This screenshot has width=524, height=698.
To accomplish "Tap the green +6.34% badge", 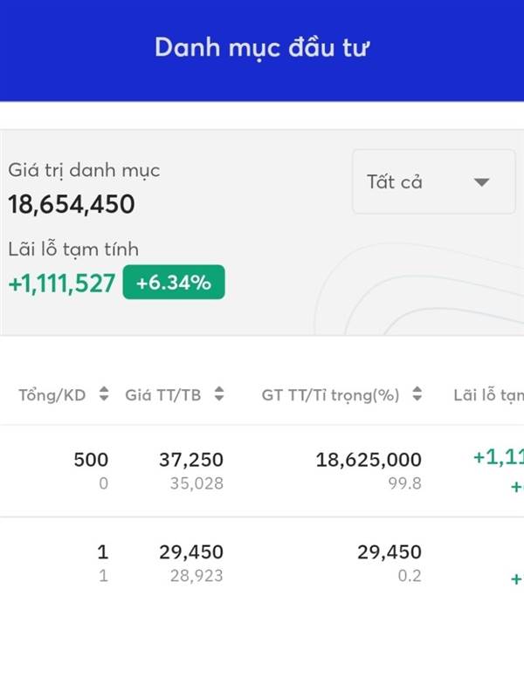I will [x=174, y=282].
